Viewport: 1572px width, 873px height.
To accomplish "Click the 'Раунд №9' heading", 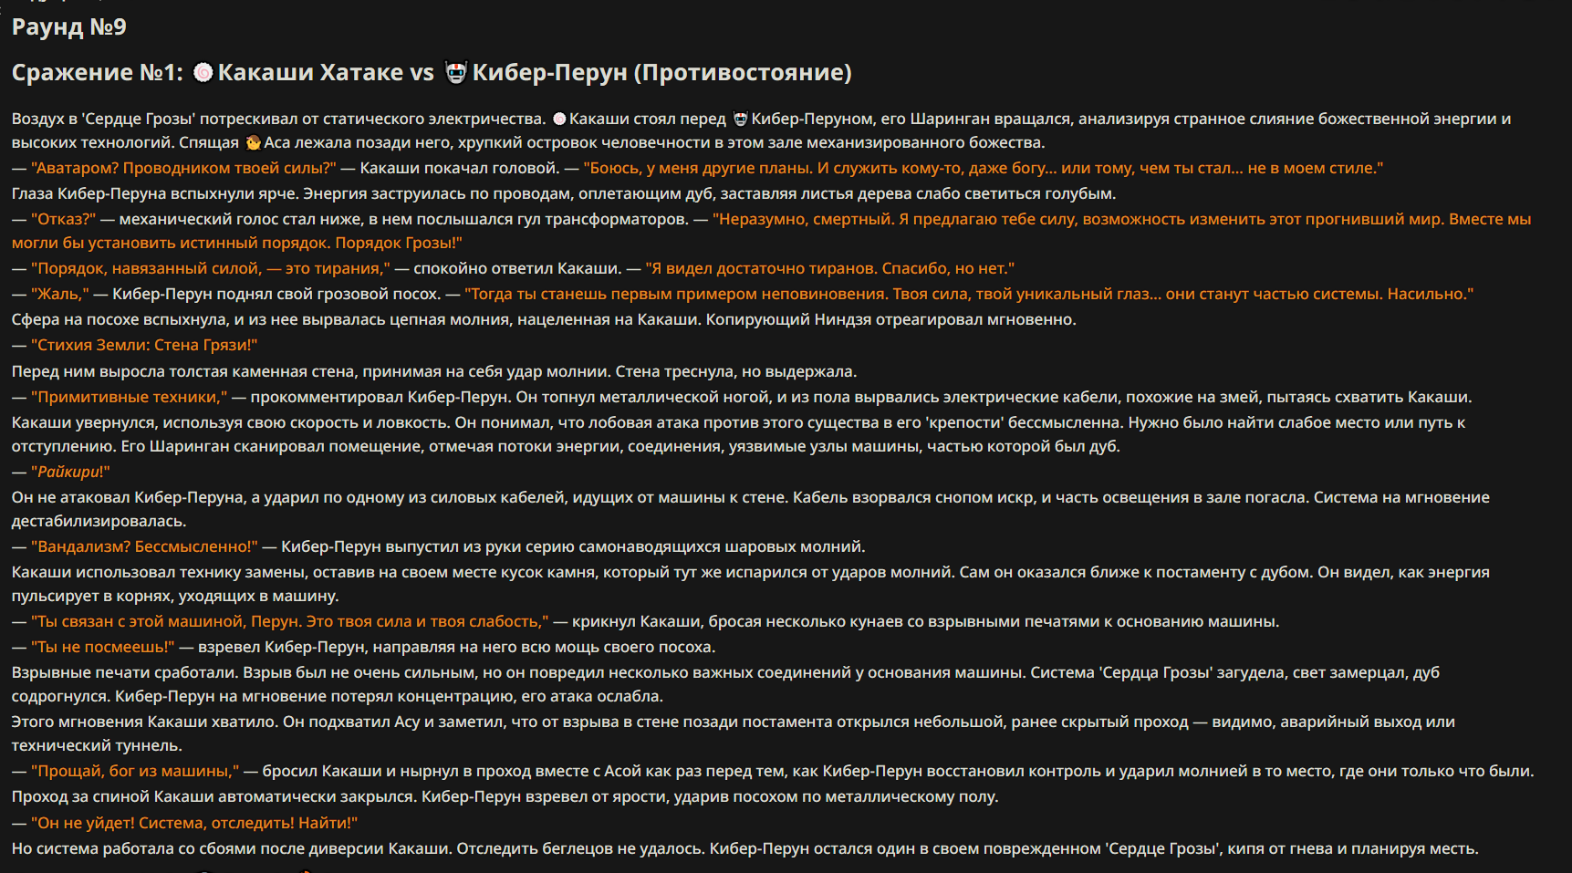I will click(68, 26).
